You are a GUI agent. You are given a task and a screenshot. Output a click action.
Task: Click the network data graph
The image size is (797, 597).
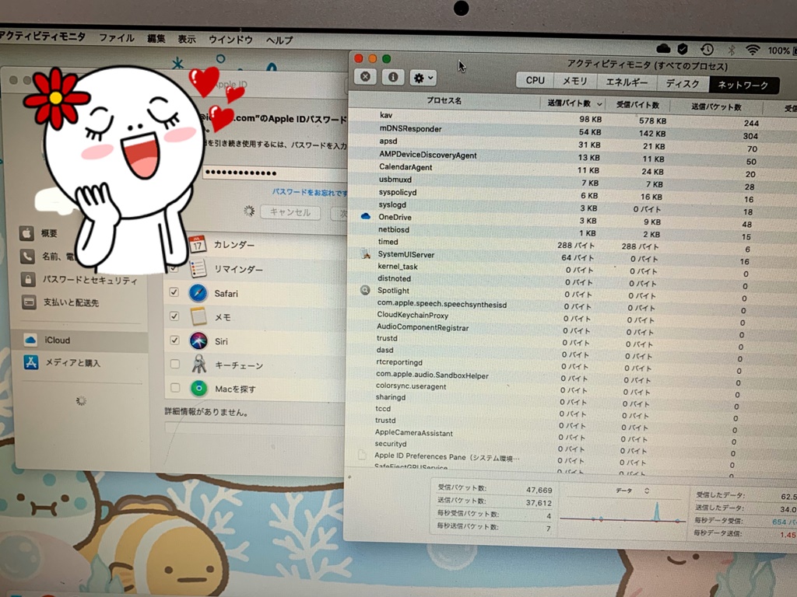coord(623,511)
